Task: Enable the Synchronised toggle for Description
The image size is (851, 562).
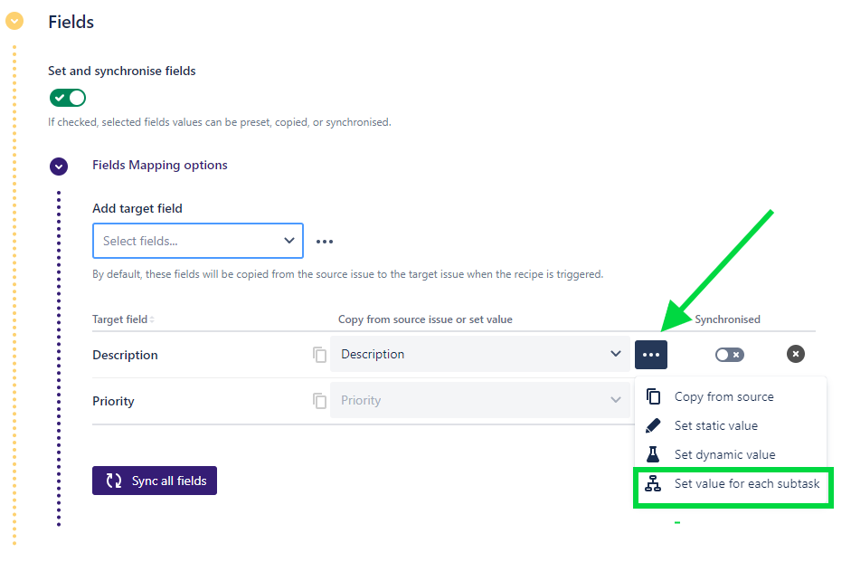Action: [729, 355]
